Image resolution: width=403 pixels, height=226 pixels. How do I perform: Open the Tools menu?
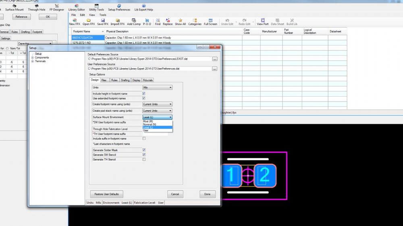(103, 15)
